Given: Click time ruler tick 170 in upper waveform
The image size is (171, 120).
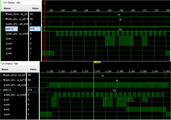Looking at the screenshot, I should coord(145,10).
